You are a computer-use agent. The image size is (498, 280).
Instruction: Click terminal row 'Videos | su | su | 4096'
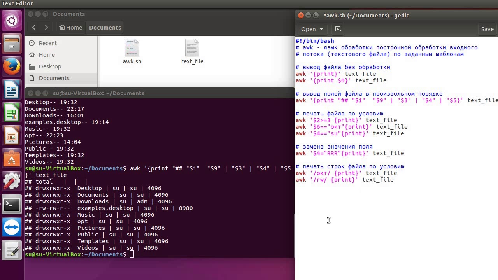[x=91, y=248]
